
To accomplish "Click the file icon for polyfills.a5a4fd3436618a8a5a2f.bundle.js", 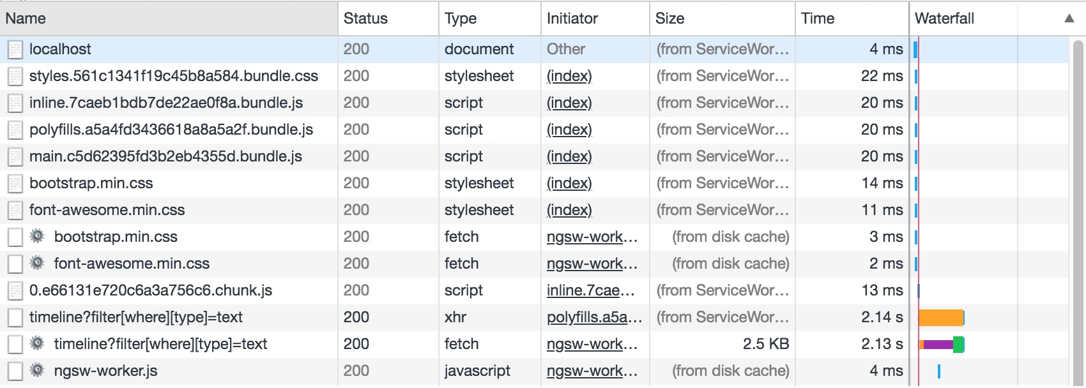I will (15, 130).
